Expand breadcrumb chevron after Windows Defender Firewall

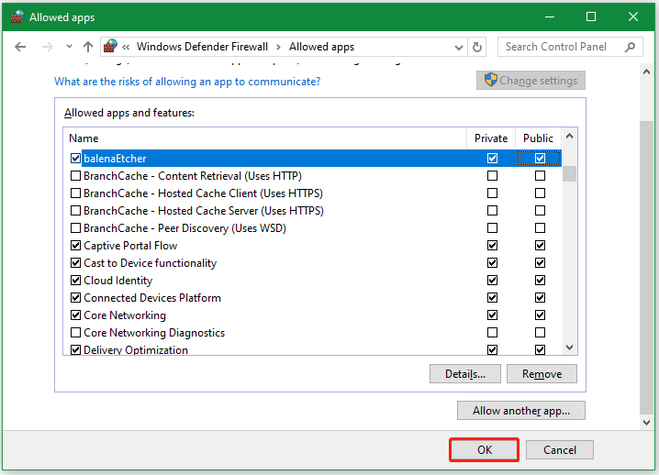coord(278,47)
